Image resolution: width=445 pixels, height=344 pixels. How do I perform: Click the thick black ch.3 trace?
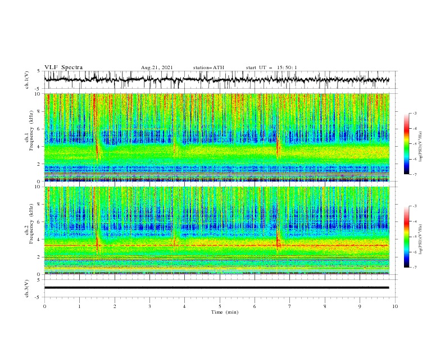coord(216,288)
